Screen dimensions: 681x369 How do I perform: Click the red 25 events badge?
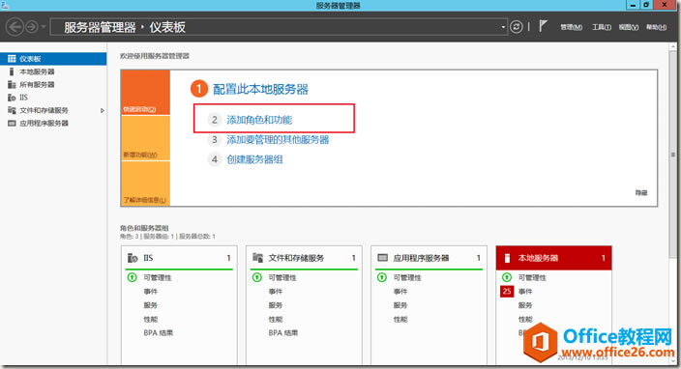[x=507, y=292]
